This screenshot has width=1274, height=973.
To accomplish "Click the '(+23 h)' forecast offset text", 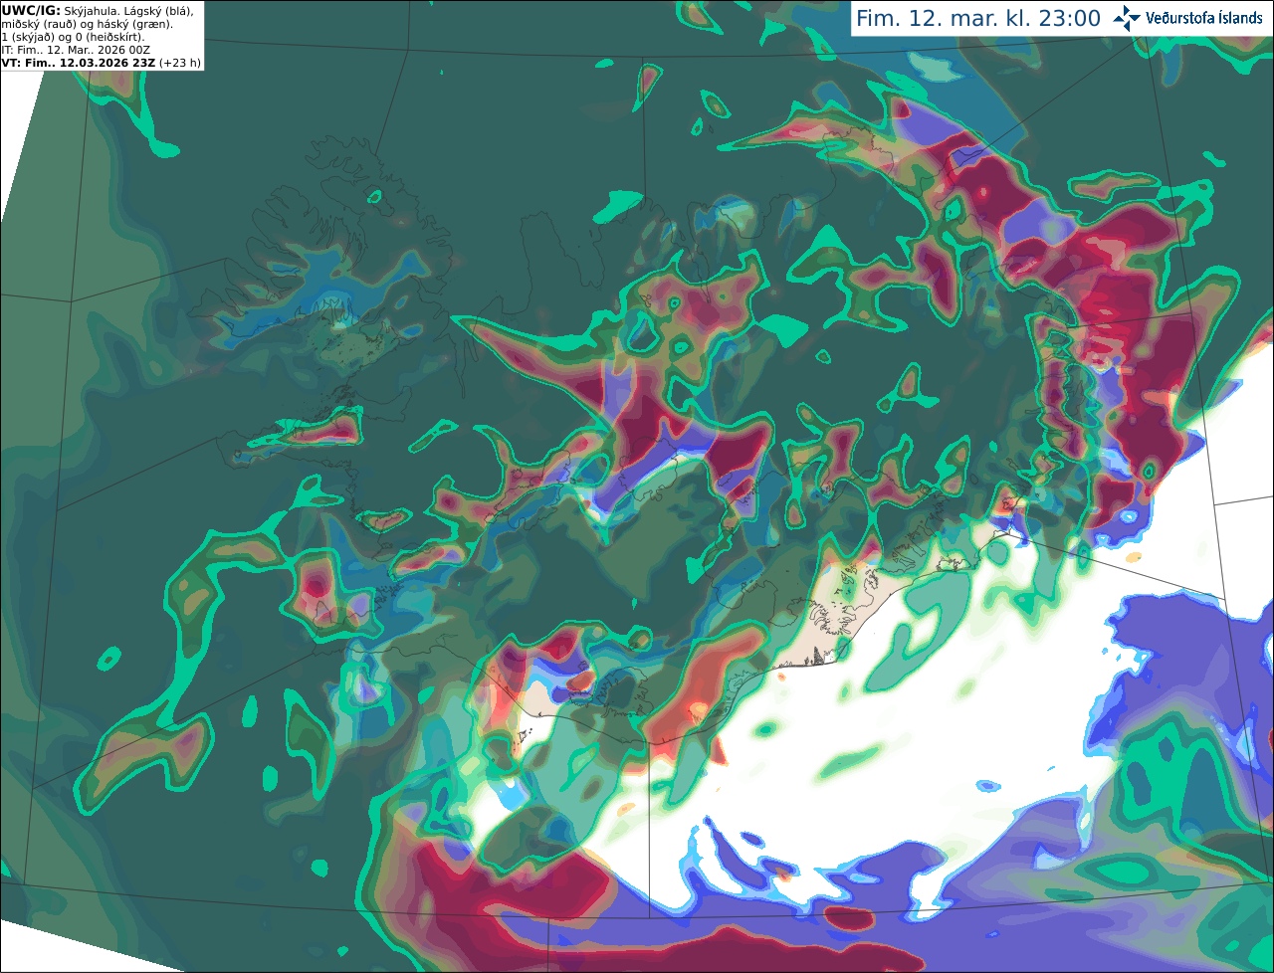I will (x=180, y=63).
